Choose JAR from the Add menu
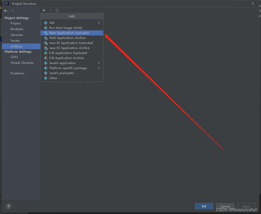 72,23
